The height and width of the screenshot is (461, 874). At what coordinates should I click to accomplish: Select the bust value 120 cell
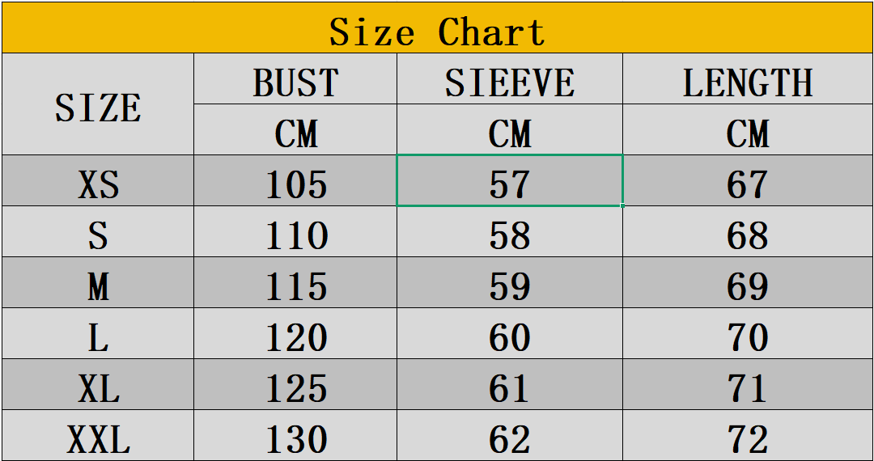(x=295, y=335)
